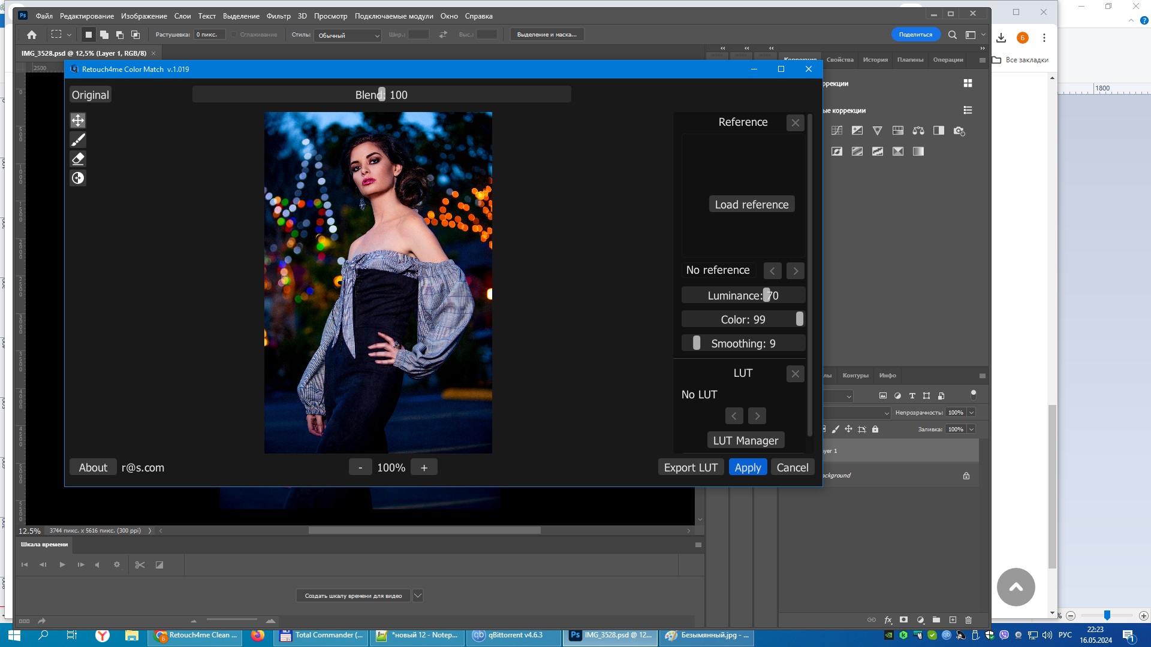Image resolution: width=1151 pixels, height=647 pixels.
Task: Click the Photo Filter camera icon
Action: pyautogui.click(x=959, y=131)
